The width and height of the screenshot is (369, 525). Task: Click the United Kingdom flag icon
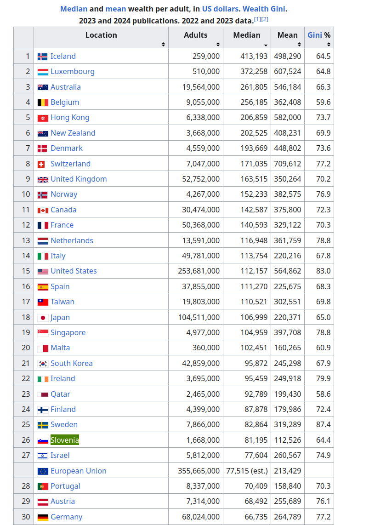[42, 179]
